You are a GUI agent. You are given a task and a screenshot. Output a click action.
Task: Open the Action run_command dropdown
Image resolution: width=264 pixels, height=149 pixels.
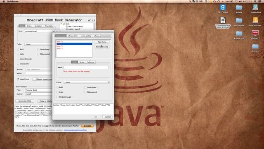point(39,70)
